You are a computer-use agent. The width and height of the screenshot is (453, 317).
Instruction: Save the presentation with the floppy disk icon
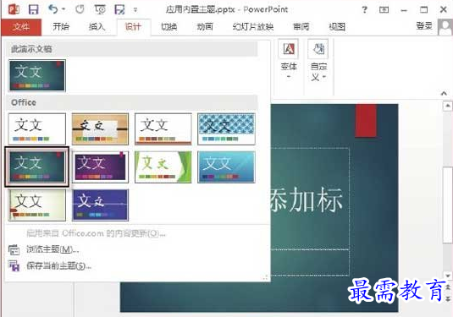[x=34, y=9]
